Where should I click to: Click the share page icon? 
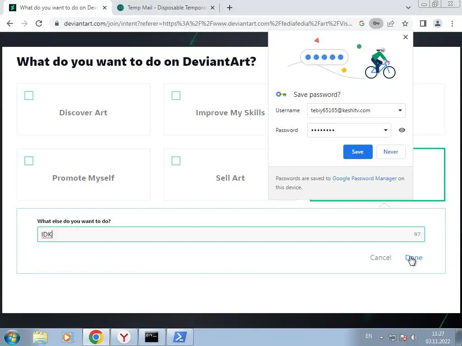(391, 23)
